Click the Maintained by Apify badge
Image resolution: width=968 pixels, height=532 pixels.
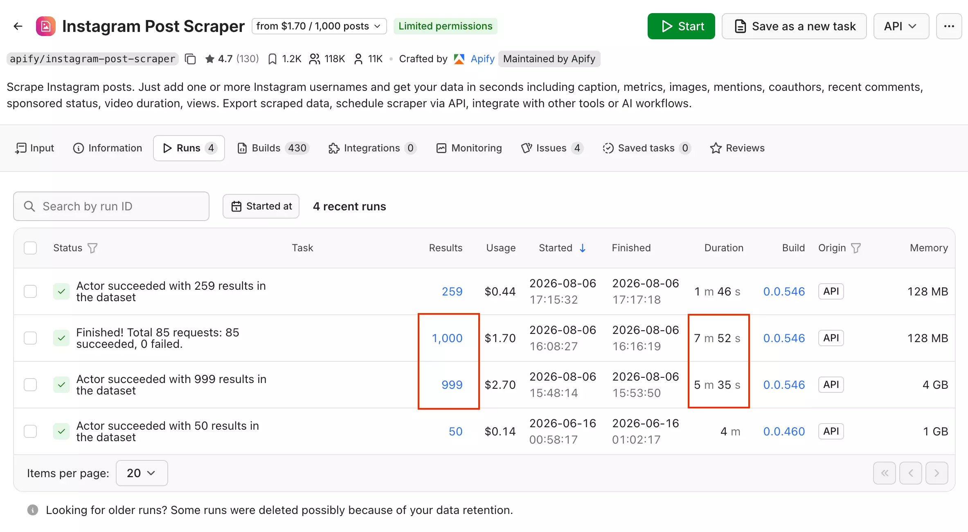tap(549, 59)
